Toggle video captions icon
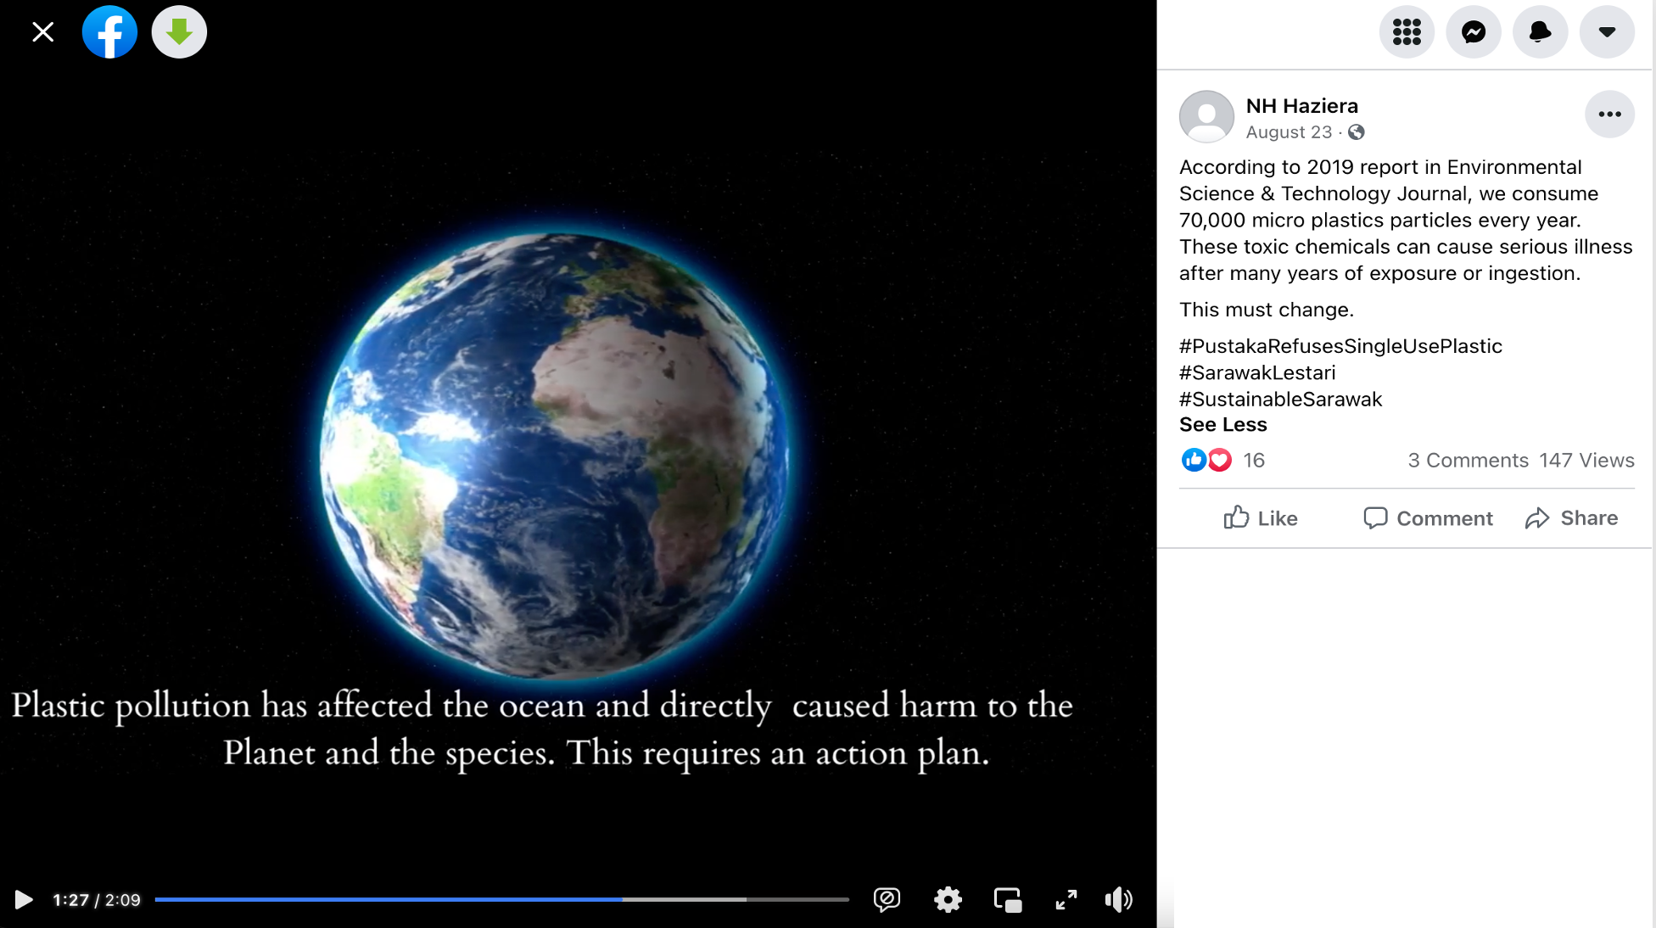The height and width of the screenshot is (928, 1656). tap(887, 899)
